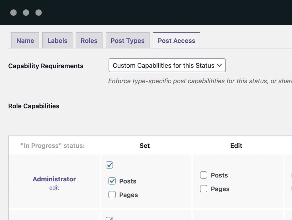The image size is (292, 220).
Task: Expand the capabilities selector chevron
Action: pyautogui.click(x=220, y=65)
